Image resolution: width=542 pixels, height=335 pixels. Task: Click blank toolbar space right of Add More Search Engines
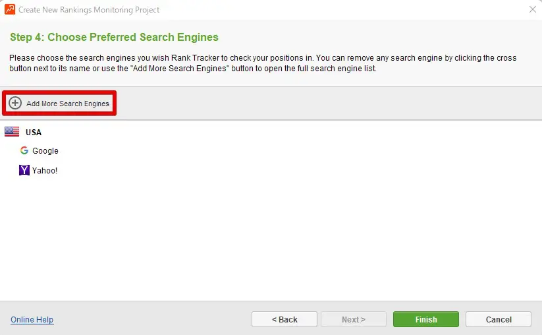(x=329, y=104)
